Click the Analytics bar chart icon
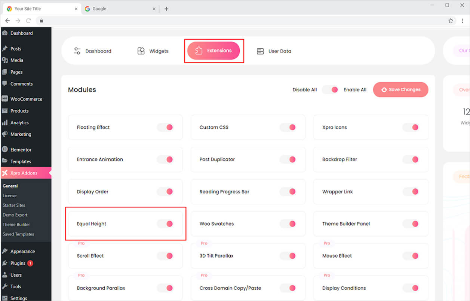The height and width of the screenshot is (301, 470). (x=5, y=123)
